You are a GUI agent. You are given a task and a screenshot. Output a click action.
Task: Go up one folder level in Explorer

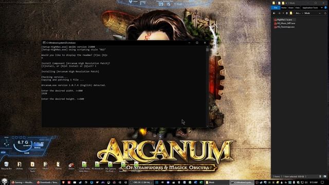(x=287, y=13)
